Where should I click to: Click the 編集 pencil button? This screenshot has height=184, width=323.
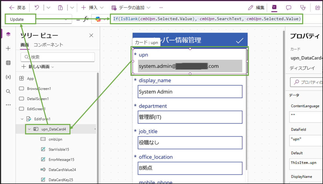(256, 7)
